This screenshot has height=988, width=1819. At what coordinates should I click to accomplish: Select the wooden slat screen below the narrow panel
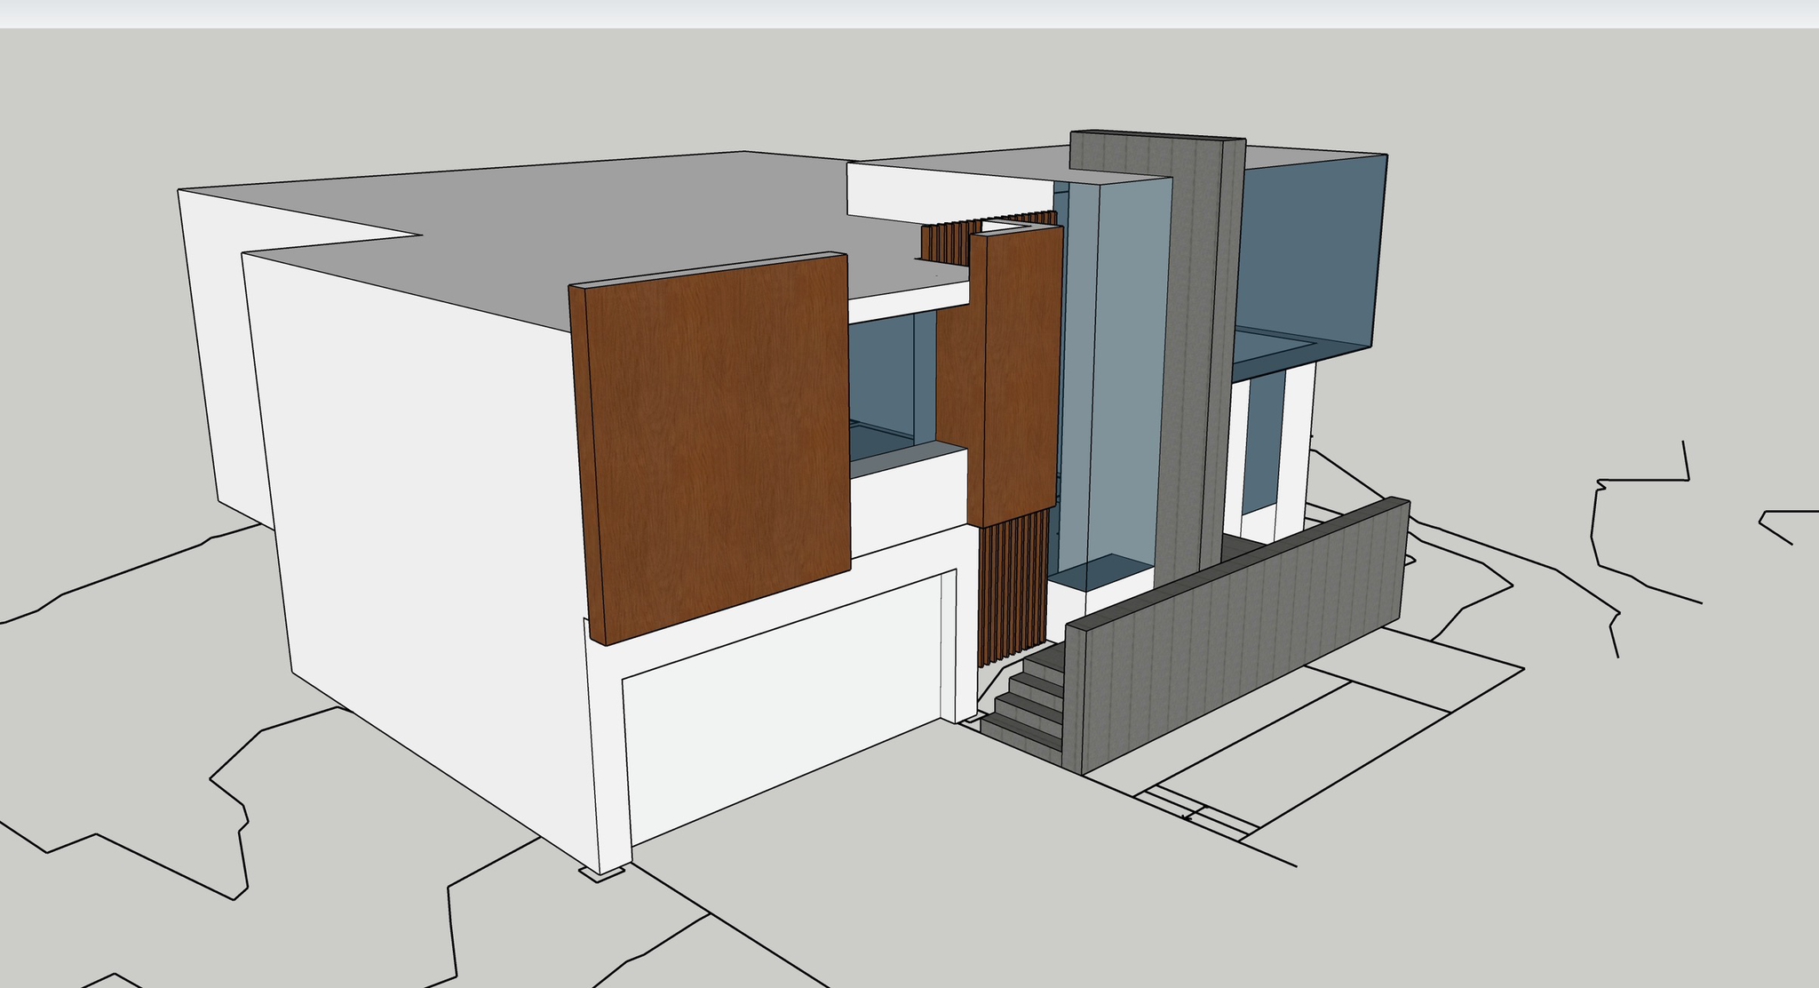point(1013,586)
